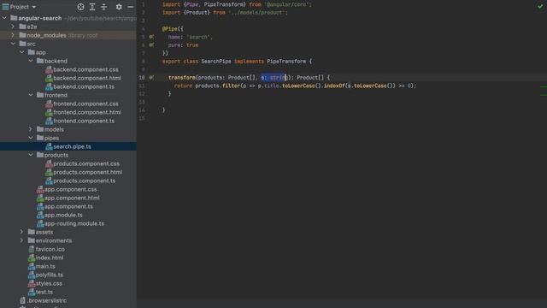
Task: Select app.module.ts file
Action: pos(63,215)
